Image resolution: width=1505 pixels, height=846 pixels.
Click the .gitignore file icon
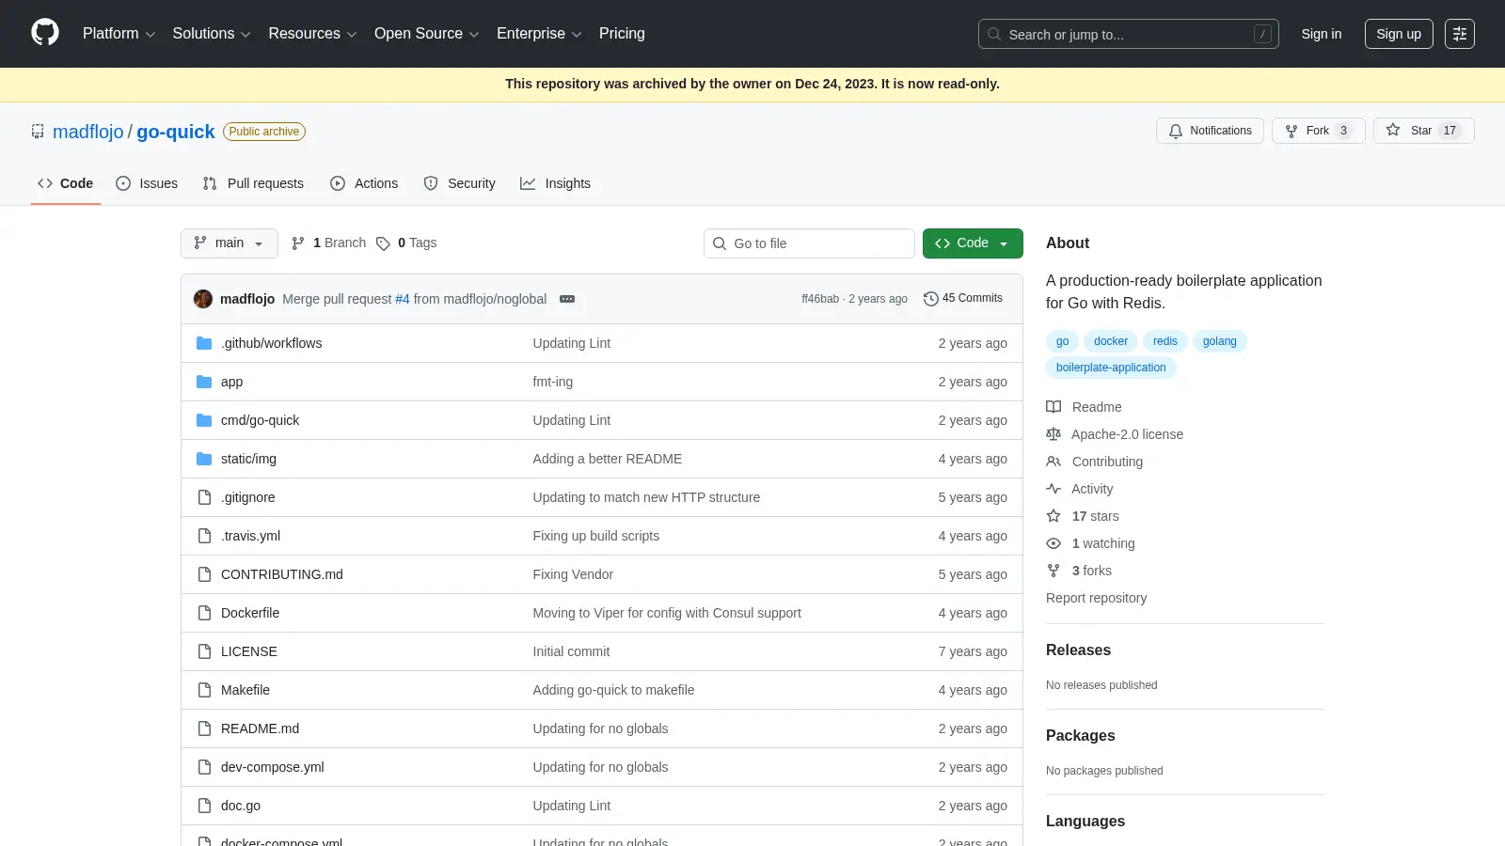point(204,497)
